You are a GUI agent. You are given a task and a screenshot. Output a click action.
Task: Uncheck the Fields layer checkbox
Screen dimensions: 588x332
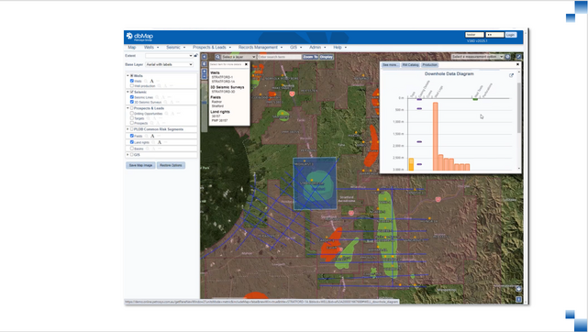click(132, 136)
